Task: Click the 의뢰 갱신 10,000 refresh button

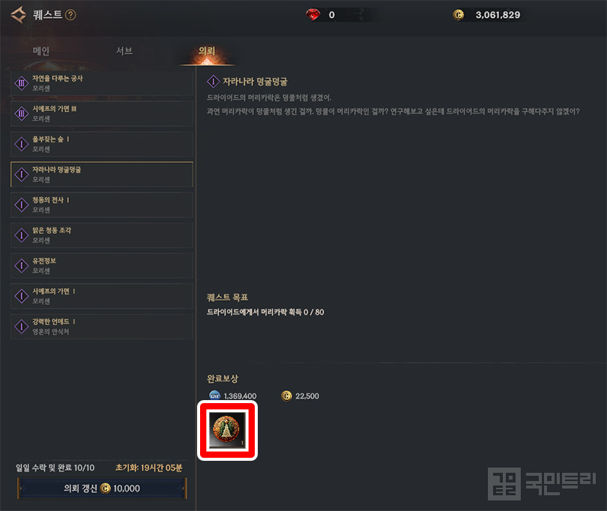Action: pyautogui.click(x=102, y=489)
